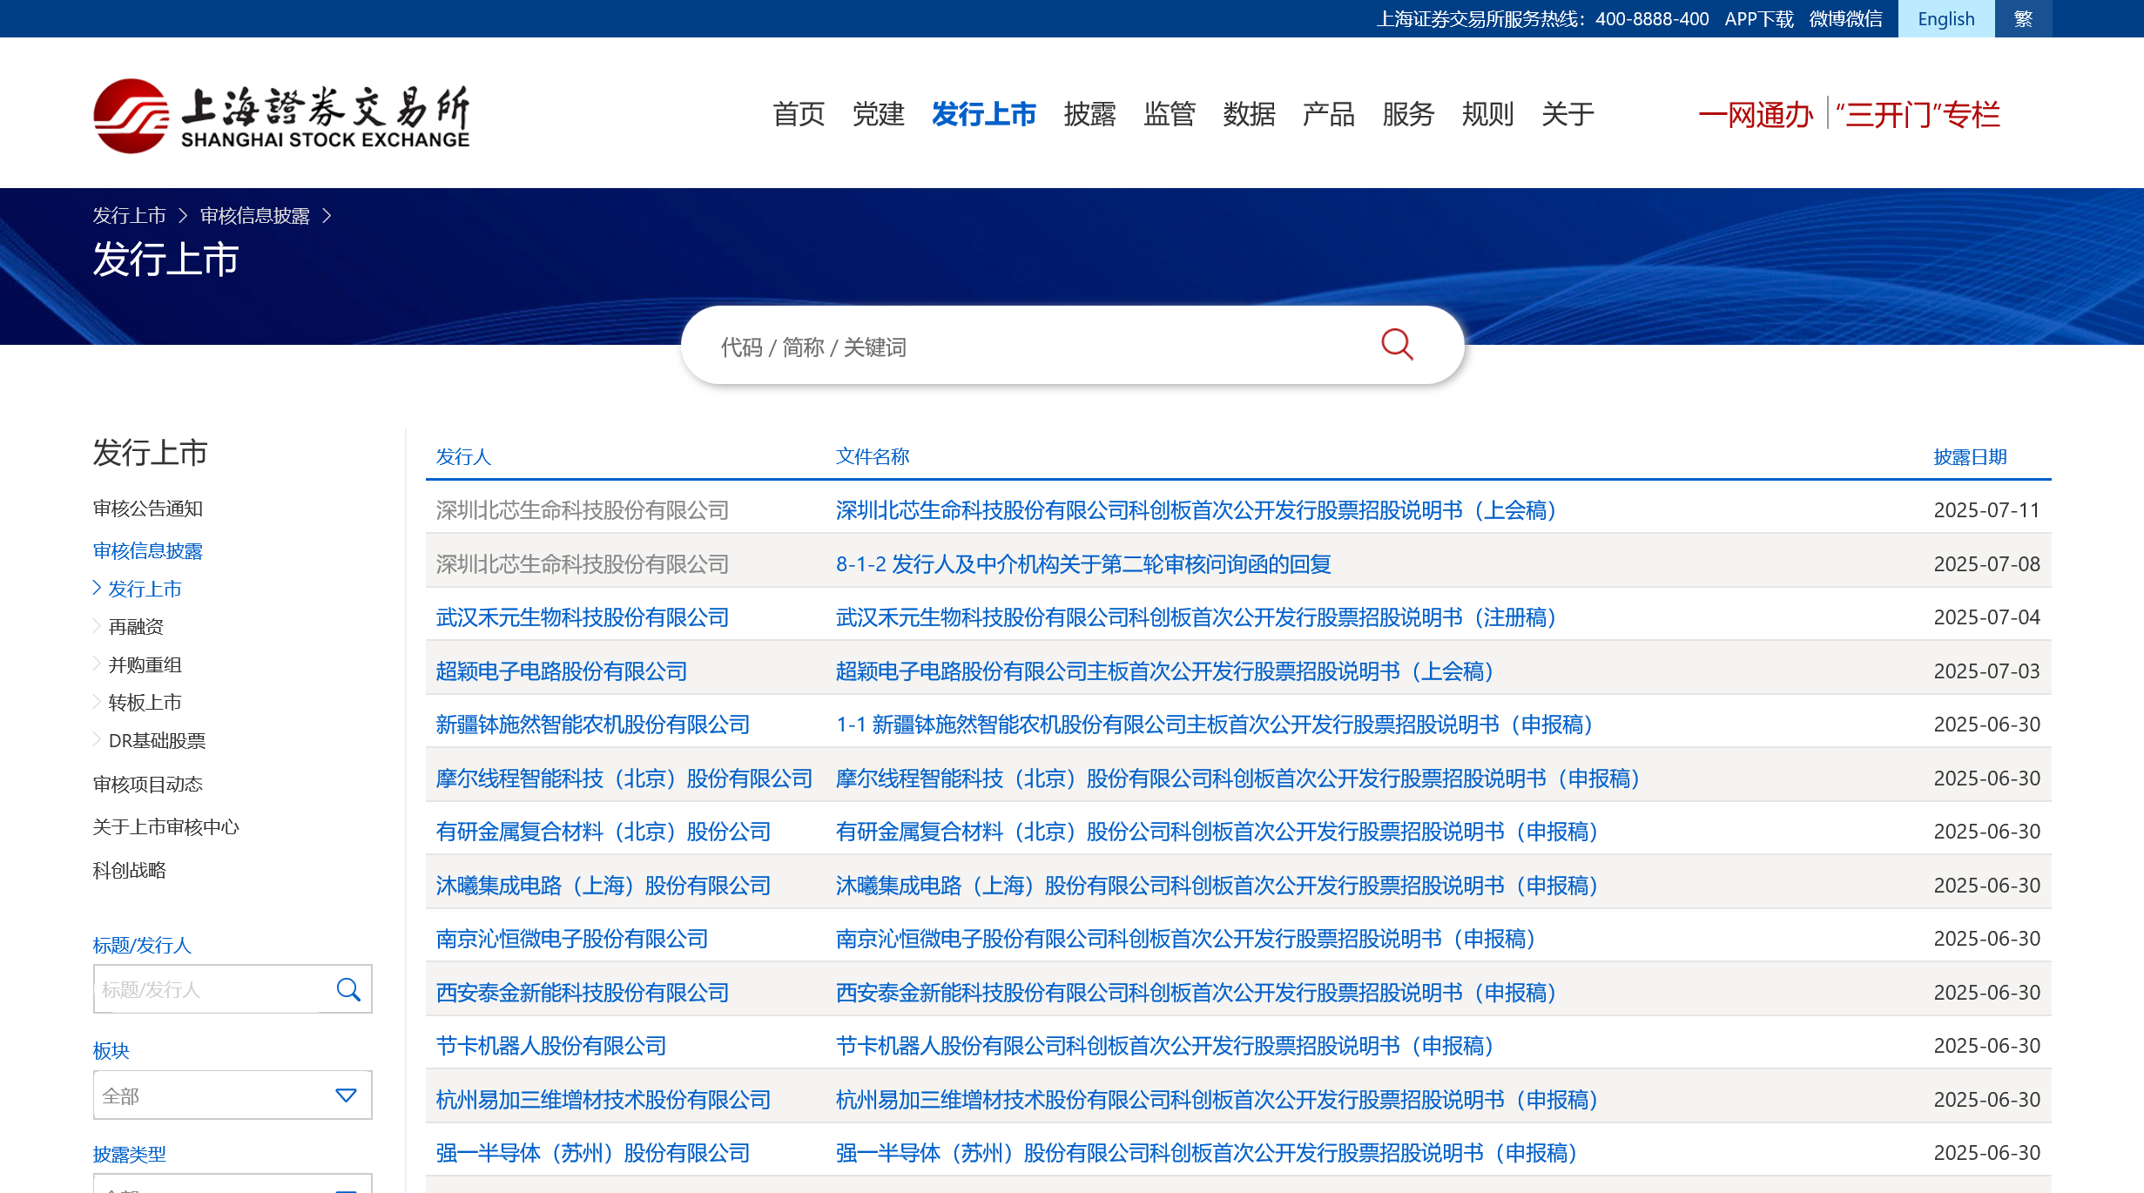Open issuer 新疆钵施然智能农机股份有限公司

tap(593, 725)
